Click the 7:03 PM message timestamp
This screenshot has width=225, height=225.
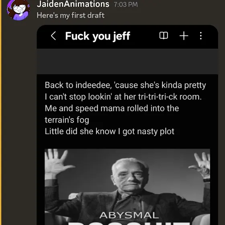[126, 4]
